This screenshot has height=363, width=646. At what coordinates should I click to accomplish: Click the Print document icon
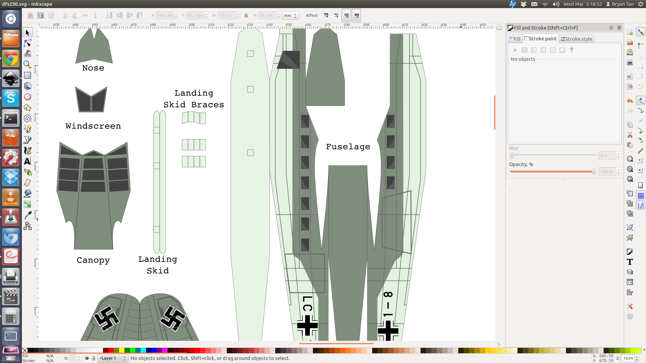[630, 63]
